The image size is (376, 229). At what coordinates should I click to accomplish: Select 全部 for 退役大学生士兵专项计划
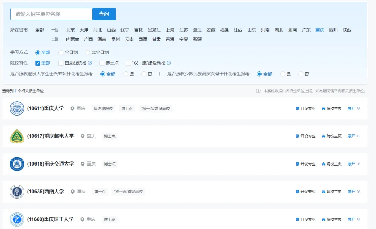[103, 74]
